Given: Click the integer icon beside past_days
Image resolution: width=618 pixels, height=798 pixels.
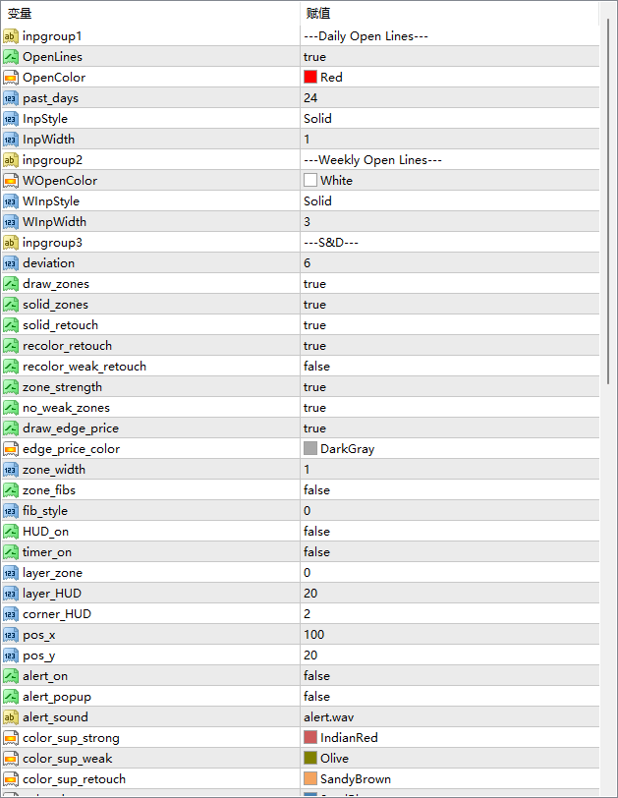Looking at the screenshot, I should pyautogui.click(x=11, y=98).
